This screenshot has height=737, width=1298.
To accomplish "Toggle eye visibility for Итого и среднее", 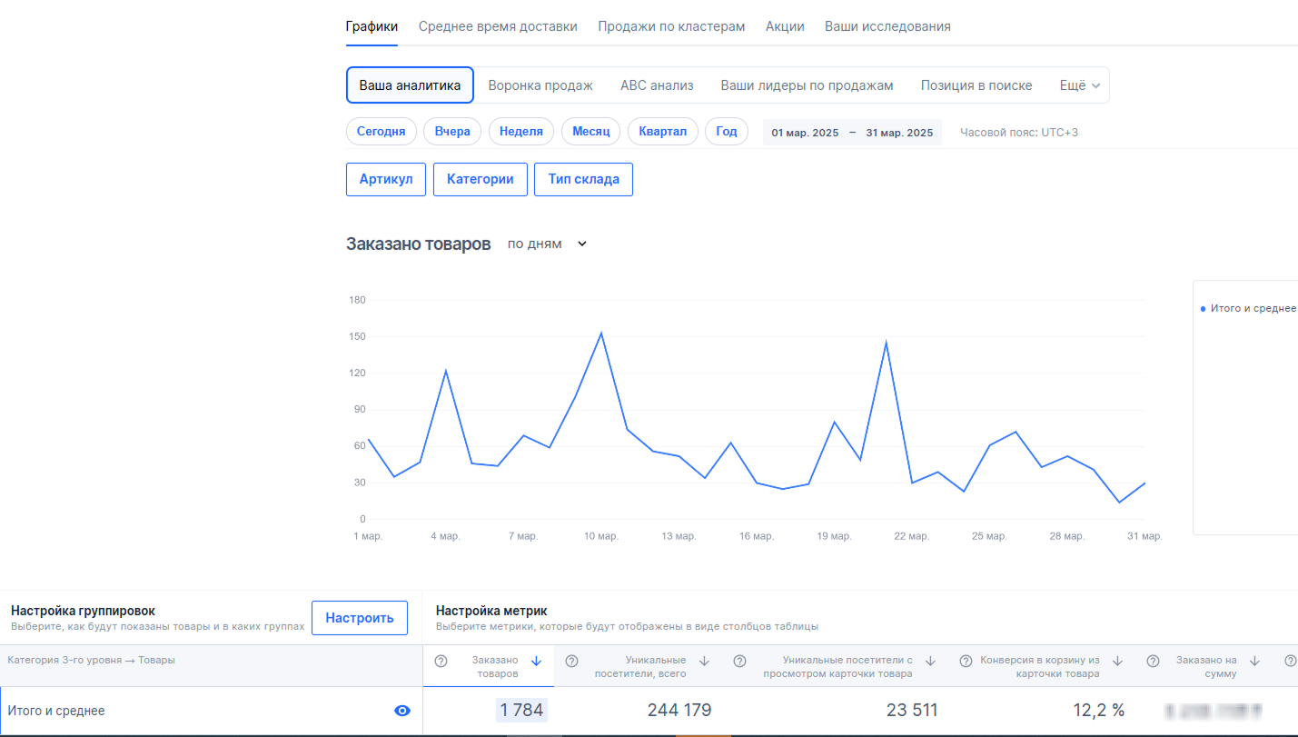I will point(402,711).
